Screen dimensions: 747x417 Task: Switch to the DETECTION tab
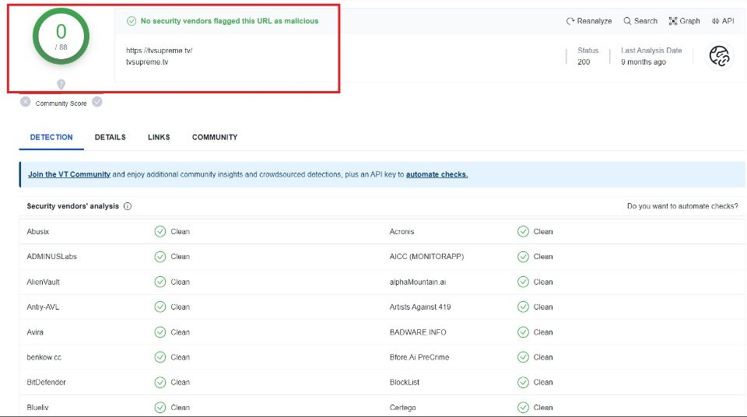tap(51, 137)
